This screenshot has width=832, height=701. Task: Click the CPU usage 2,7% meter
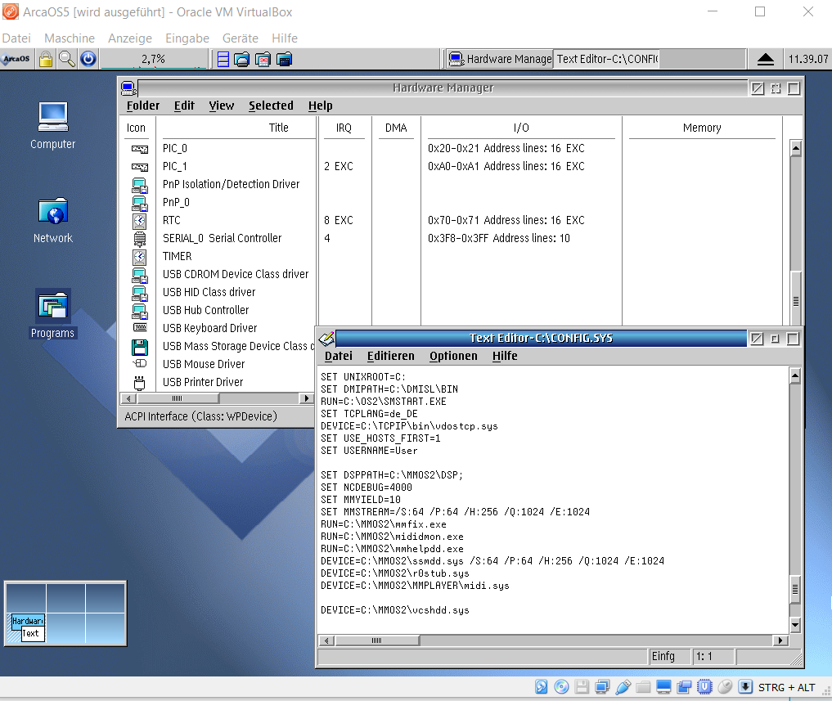[153, 59]
